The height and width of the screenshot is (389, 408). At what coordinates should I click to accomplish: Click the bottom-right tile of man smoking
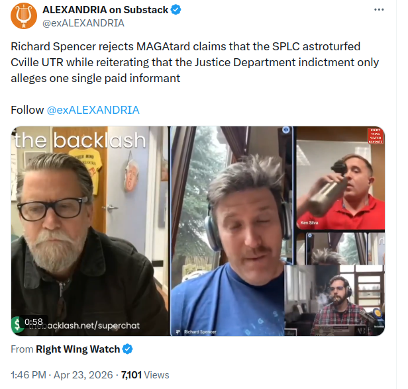335,300
